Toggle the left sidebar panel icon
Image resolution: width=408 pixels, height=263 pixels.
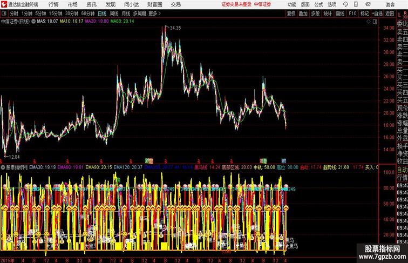[x=4, y=14]
